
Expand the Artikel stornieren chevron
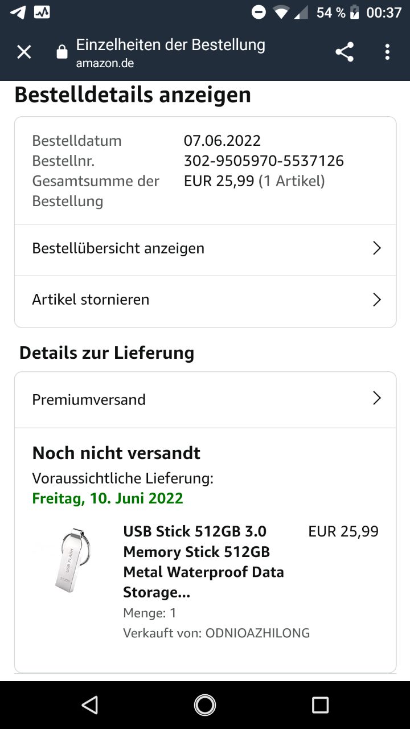click(376, 300)
